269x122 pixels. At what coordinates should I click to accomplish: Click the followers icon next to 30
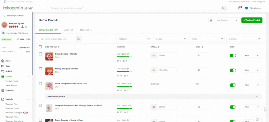pos(22,27)
